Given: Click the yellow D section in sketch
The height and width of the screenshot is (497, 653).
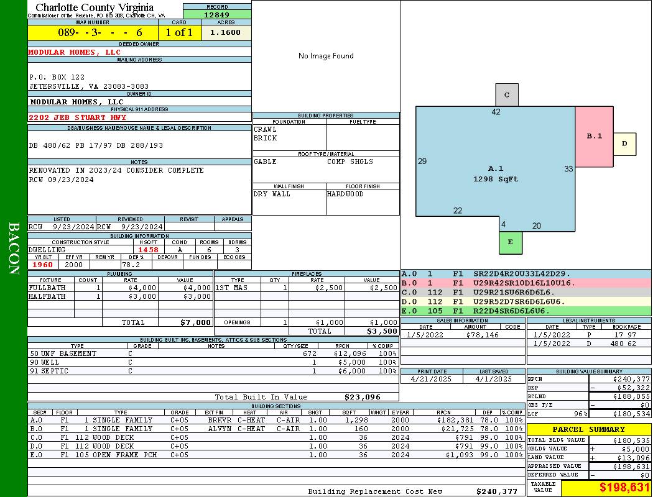Looking at the screenshot, I should pyautogui.click(x=625, y=144).
